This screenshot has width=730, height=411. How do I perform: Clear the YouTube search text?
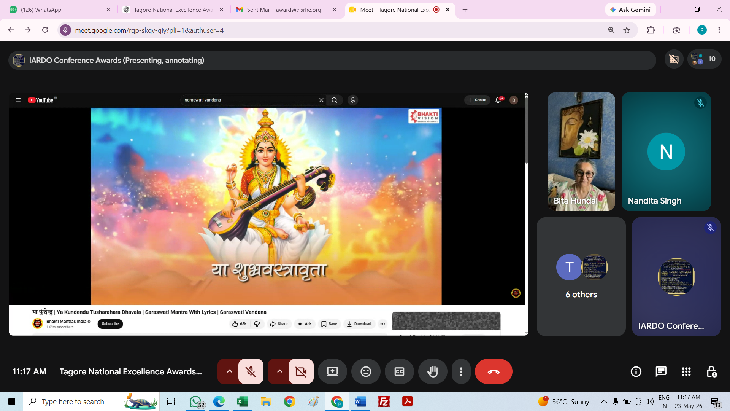(x=321, y=100)
